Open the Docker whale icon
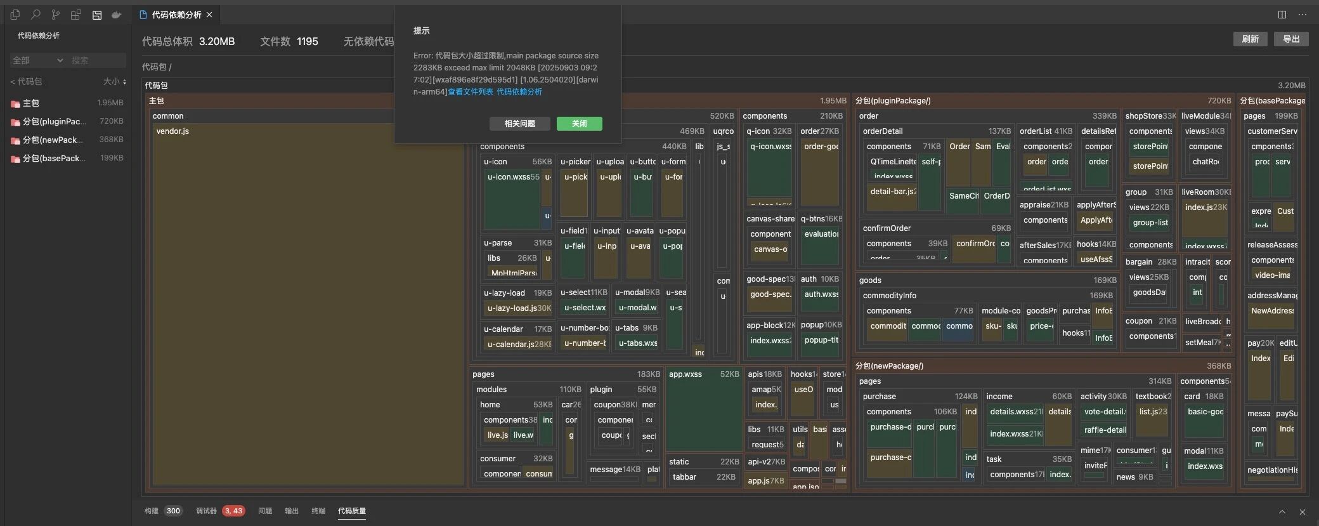Screen dimensions: 1319x526 click(116, 15)
